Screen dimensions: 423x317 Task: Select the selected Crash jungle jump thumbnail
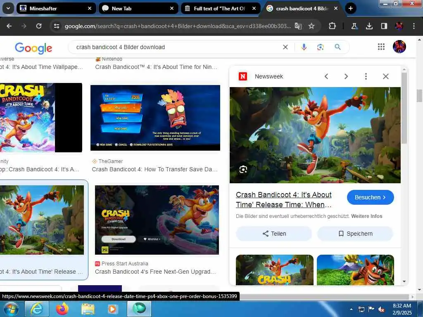tap(42, 220)
